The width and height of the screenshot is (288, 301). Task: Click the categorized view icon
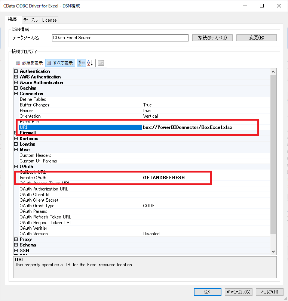[x=82, y=63]
